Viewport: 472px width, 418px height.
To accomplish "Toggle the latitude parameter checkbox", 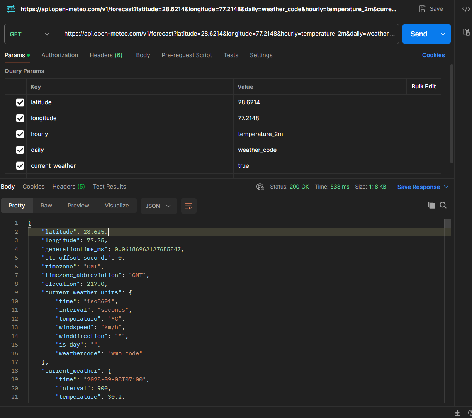I will [20, 102].
